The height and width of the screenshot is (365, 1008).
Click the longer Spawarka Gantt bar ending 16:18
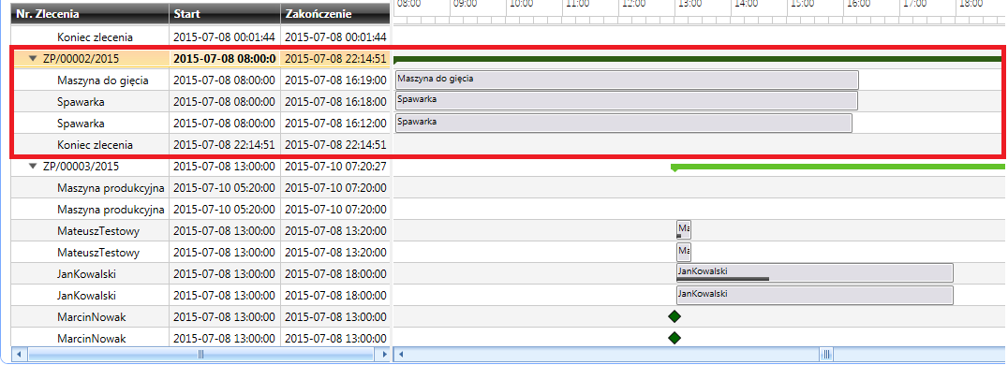tap(626, 101)
